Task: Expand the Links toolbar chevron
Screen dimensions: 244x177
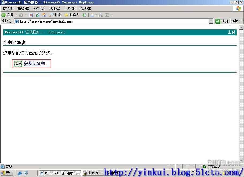Action: [x=241, y=20]
